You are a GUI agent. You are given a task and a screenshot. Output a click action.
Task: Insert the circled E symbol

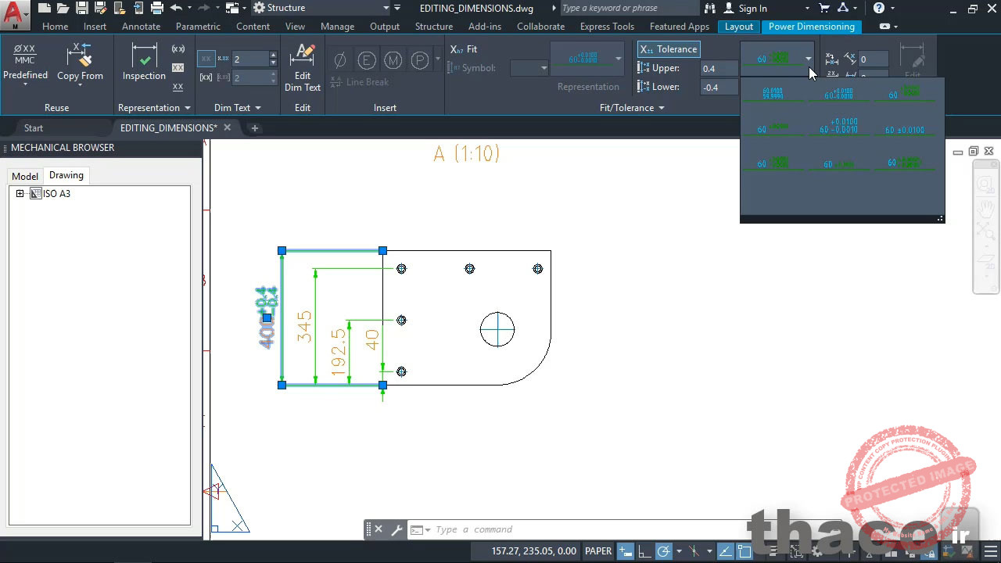click(x=367, y=60)
